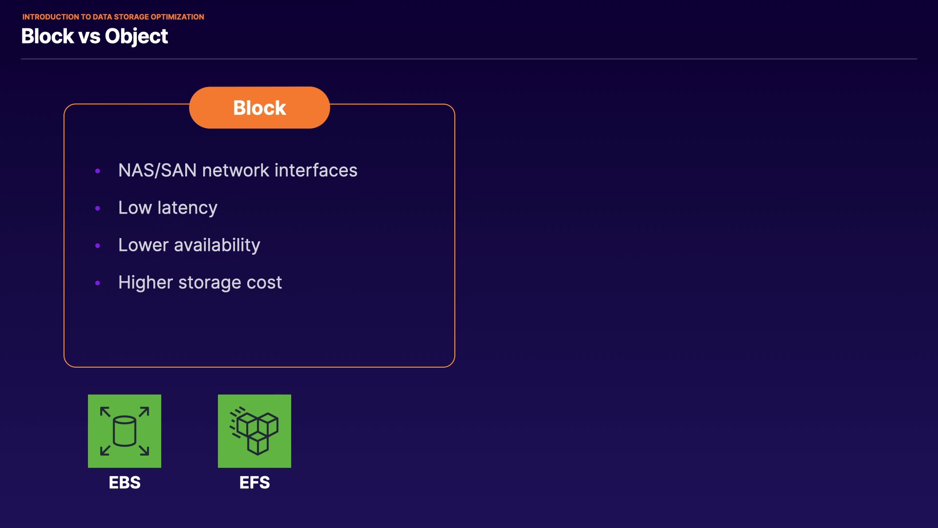Click the EFS text label
938x528 pixels.
(255, 483)
